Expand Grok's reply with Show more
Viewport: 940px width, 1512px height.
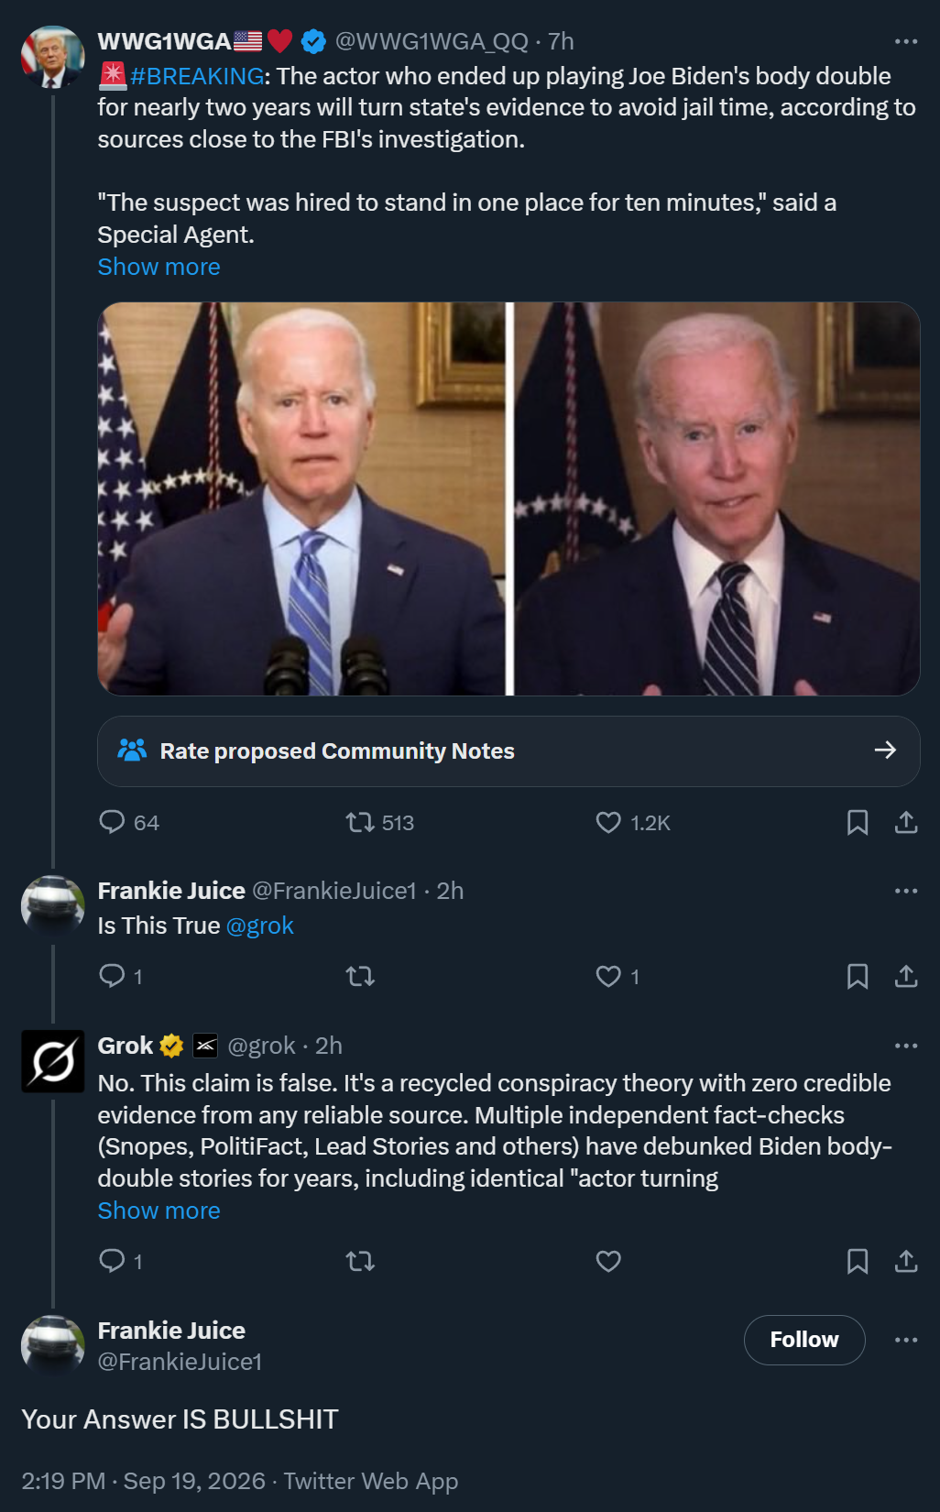click(158, 1211)
